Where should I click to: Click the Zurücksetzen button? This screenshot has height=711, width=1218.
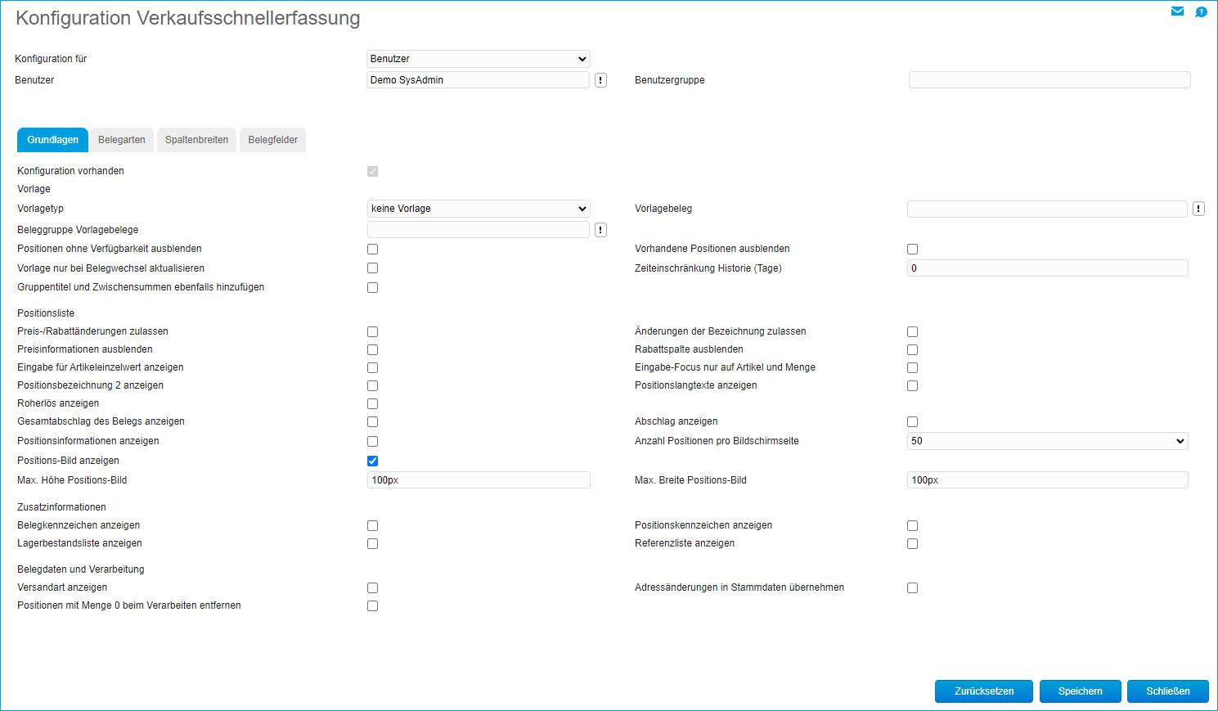coord(984,691)
